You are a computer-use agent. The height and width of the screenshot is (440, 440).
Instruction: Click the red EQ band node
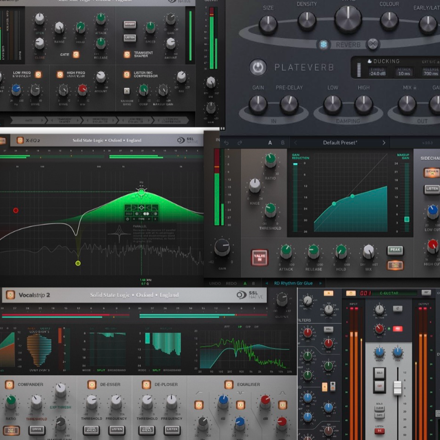pyautogui.click(x=16, y=211)
